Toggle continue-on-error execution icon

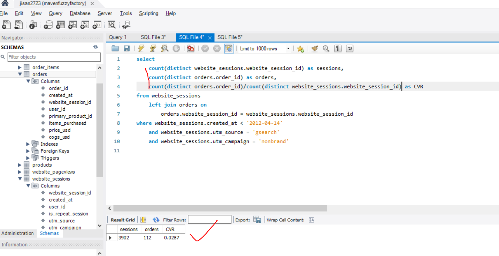[191, 49]
